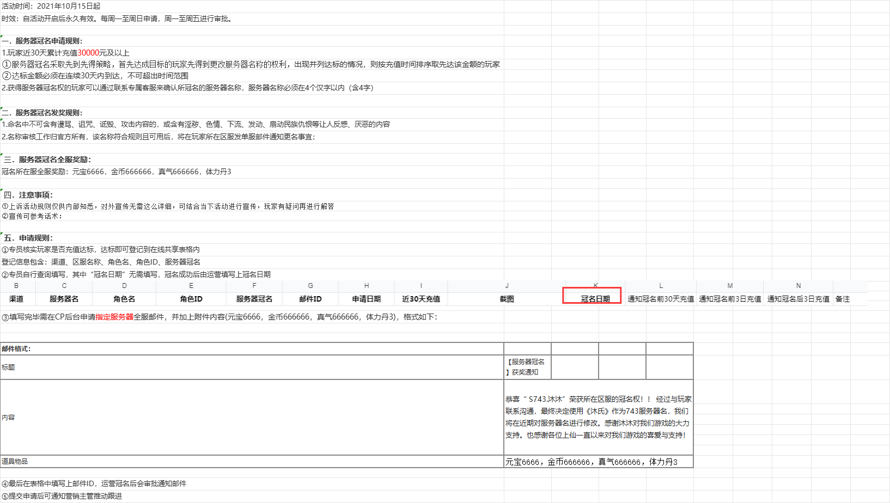This screenshot has width=890, height=503.
Task: Click column letter H above 申请日期
Action: 367,286
